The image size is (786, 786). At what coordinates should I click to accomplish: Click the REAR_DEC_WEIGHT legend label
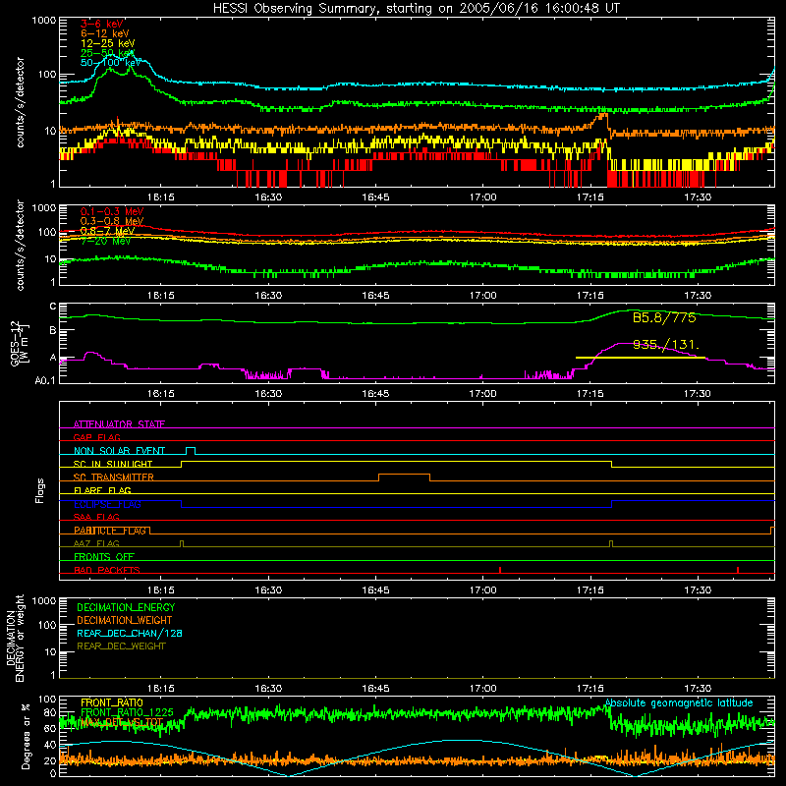tap(121, 646)
